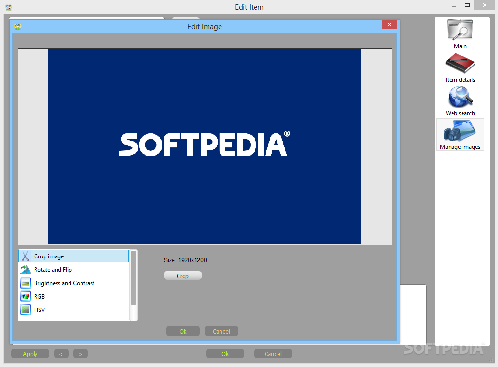Open Brightness and Contrast icon in list

tap(25, 283)
